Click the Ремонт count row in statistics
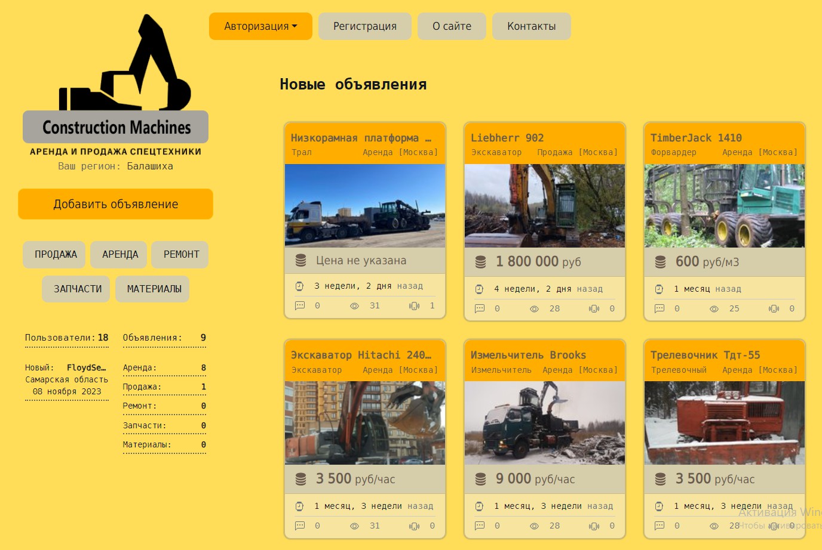Viewport: 822px width, 550px height. [x=164, y=406]
